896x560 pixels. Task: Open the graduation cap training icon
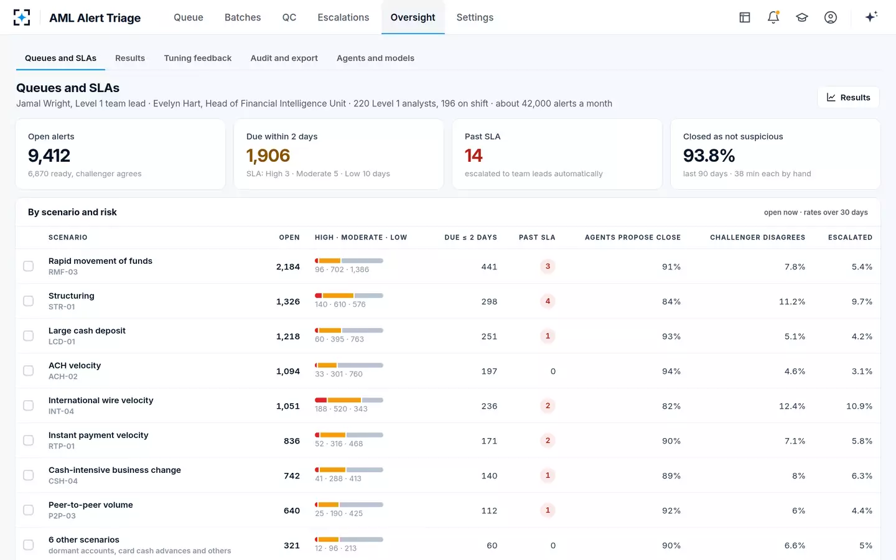tap(802, 17)
